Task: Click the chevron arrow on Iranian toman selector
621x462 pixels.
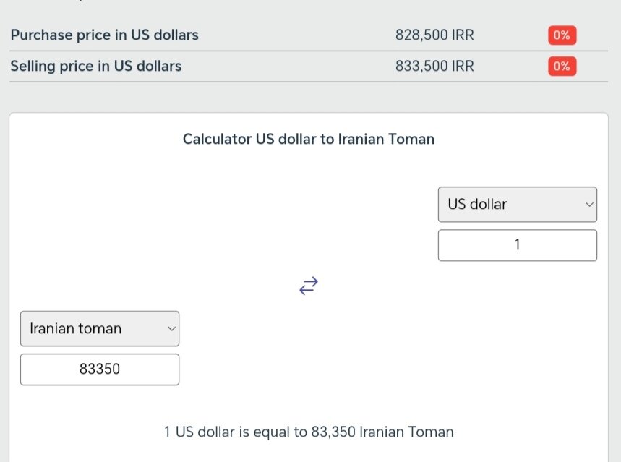Action: click(x=171, y=329)
